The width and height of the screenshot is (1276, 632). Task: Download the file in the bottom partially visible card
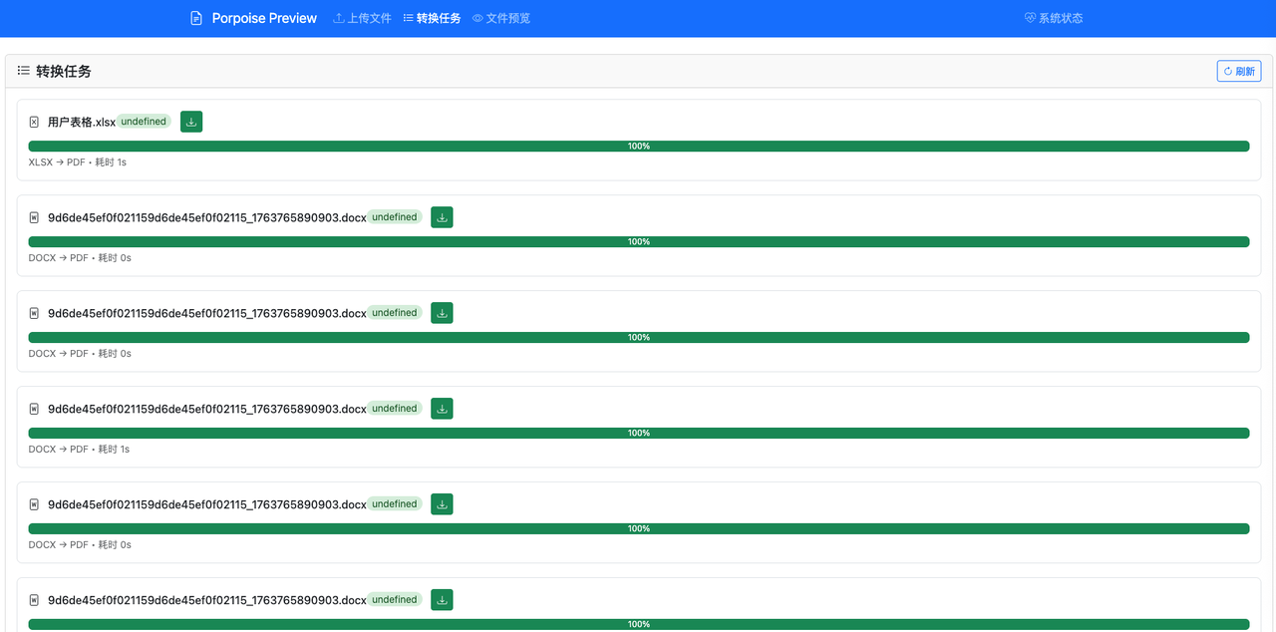[442, 600]
